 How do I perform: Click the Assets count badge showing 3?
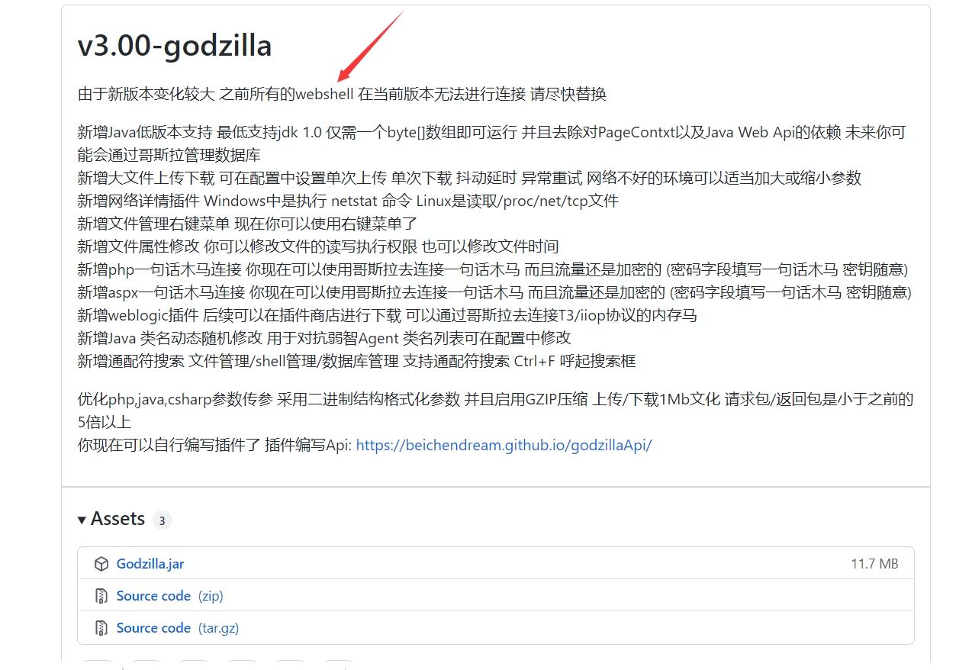(x=162, y=520)
